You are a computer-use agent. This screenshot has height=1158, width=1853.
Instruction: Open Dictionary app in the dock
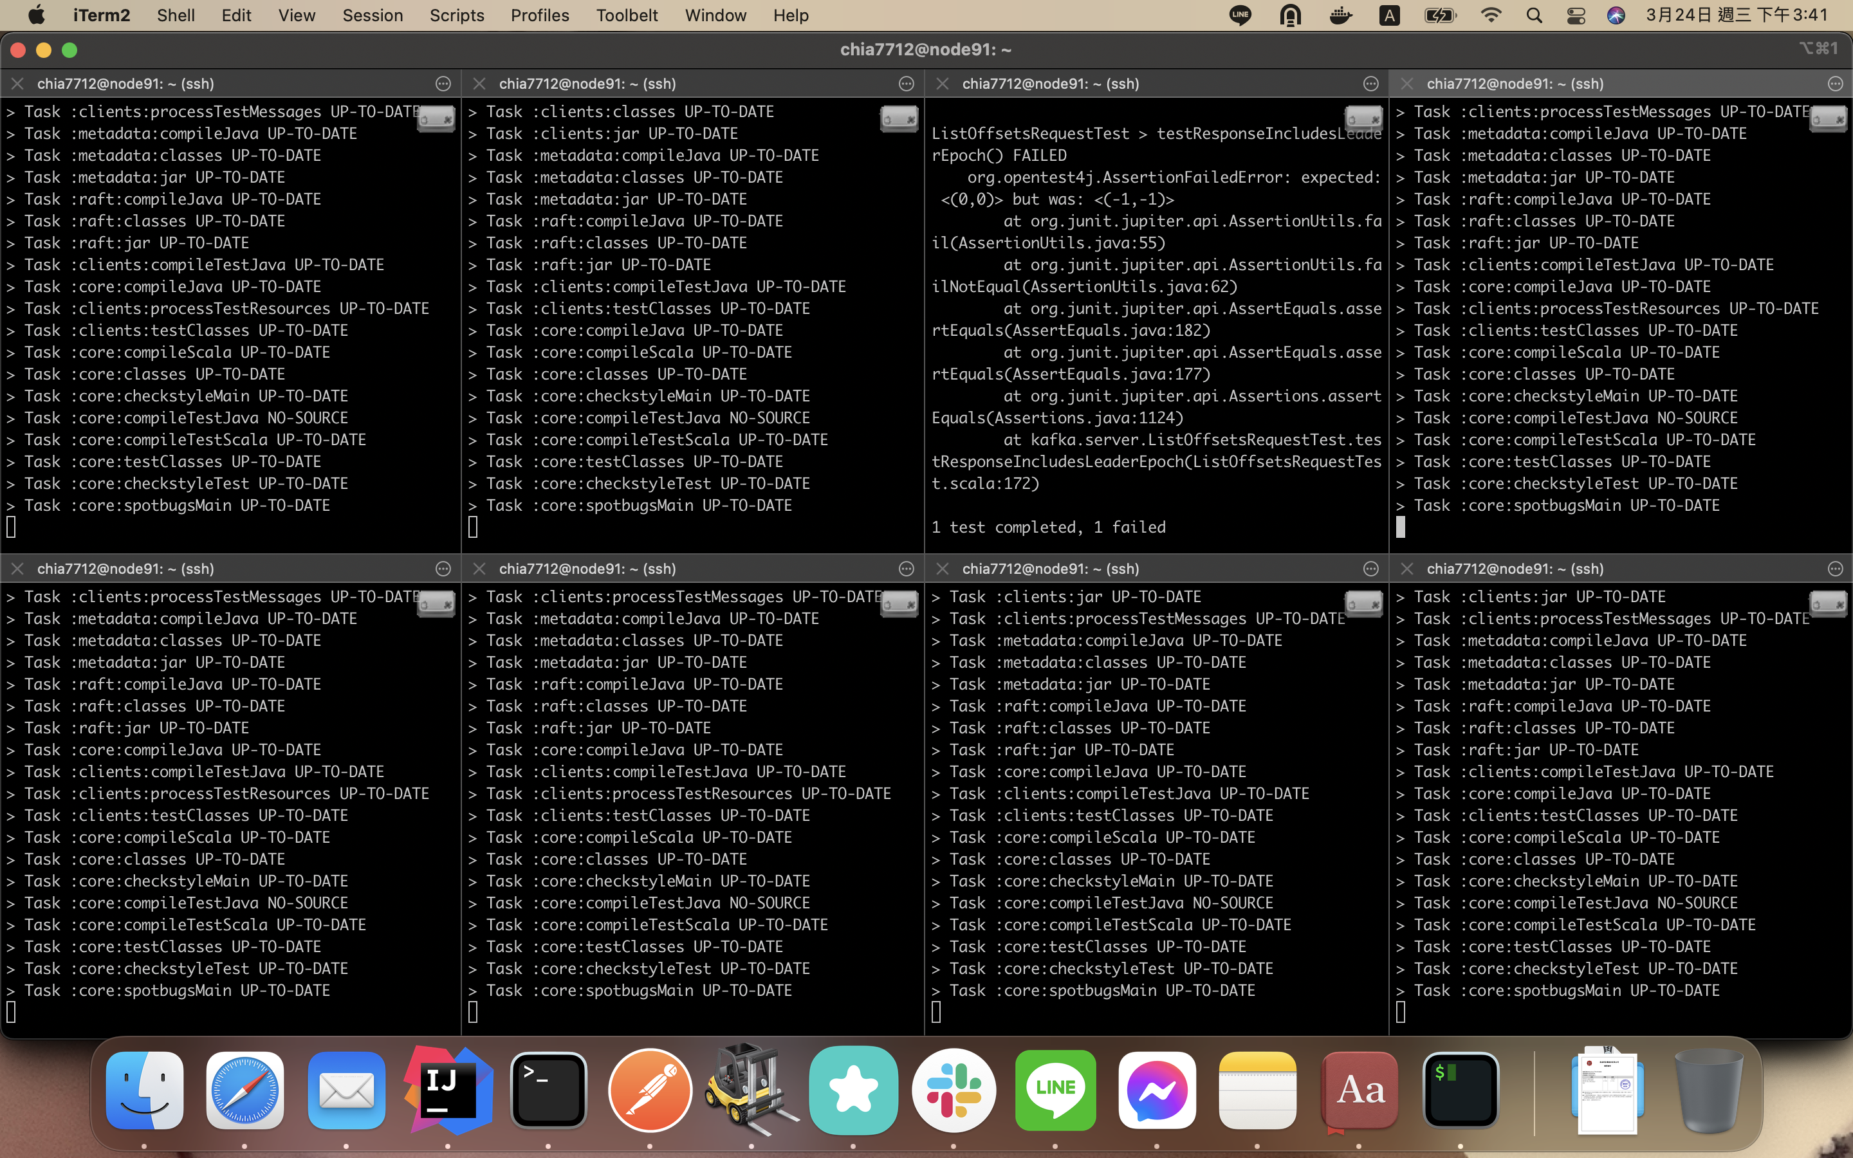[x=1359, y=1090]
